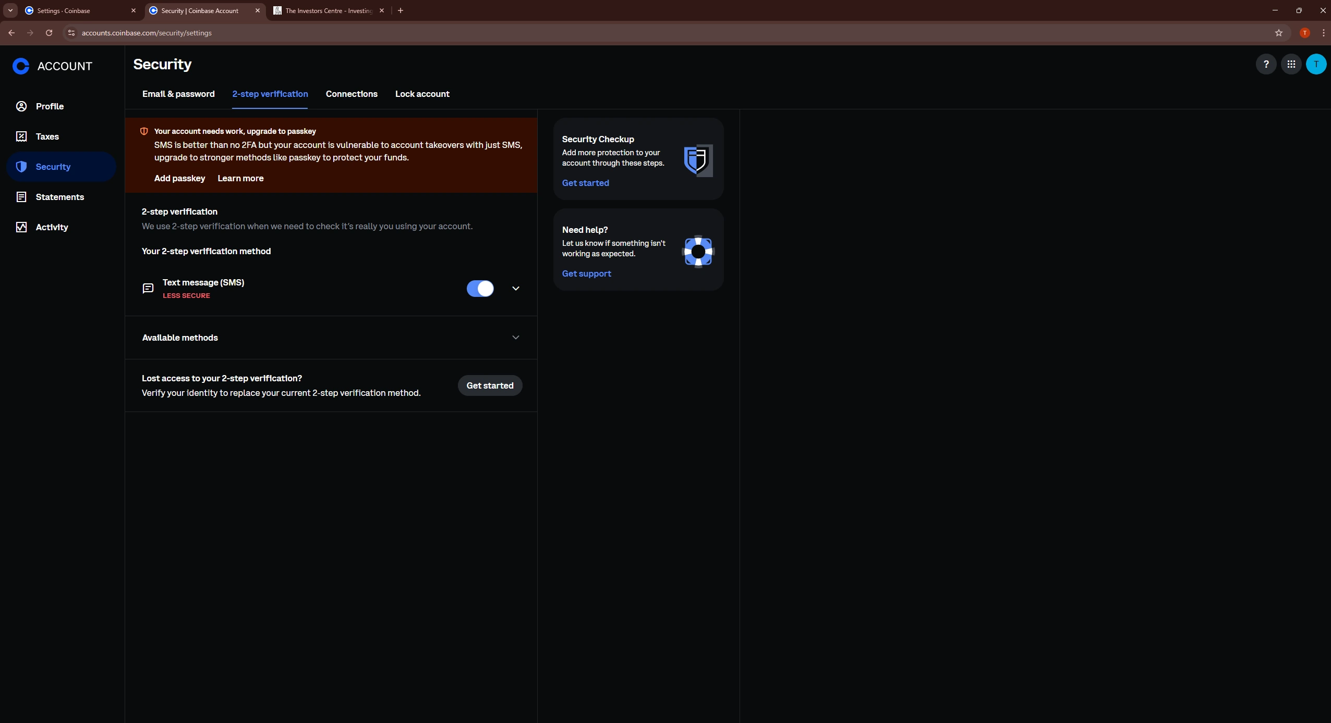Go back with the browser back arrow
This screenshot has height=723, width=1331.
(11, 33)
